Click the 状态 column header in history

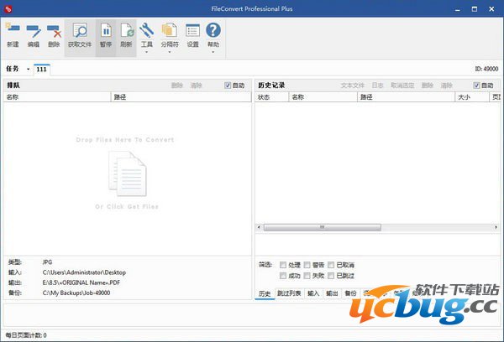pos(272,97)
